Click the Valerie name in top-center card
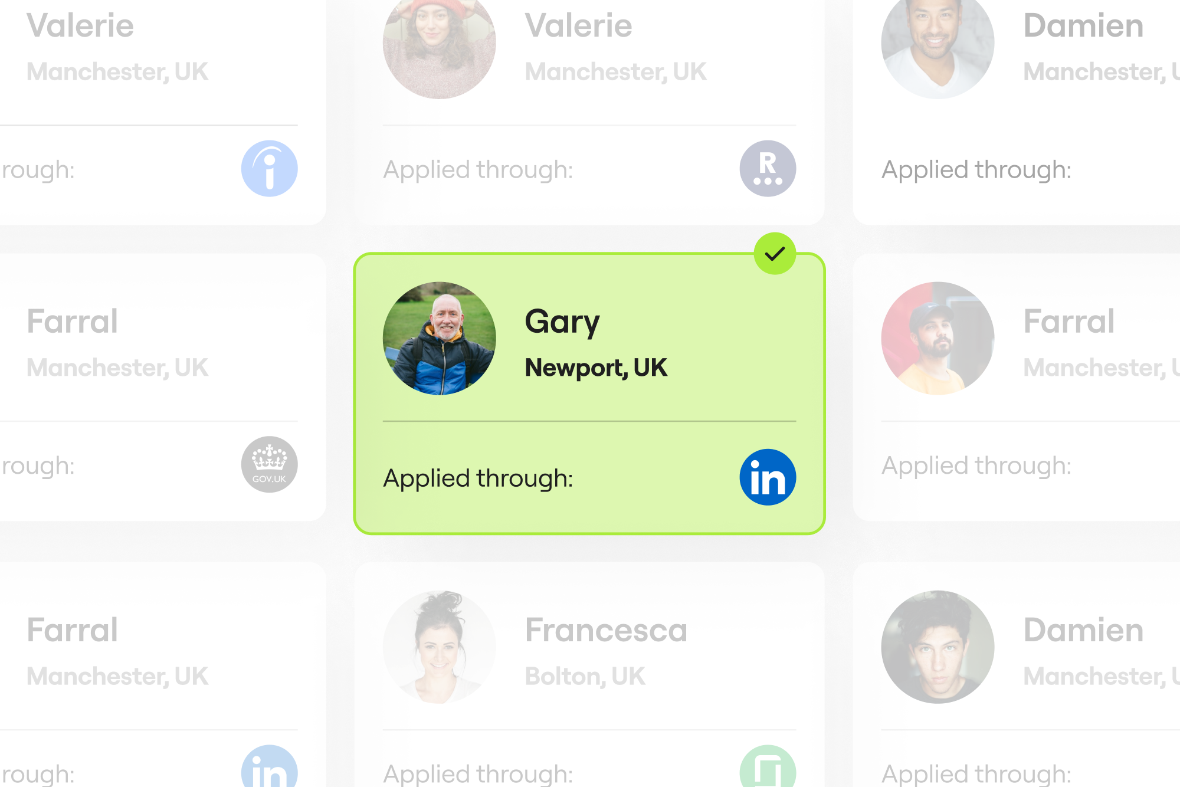 (578, 26)
